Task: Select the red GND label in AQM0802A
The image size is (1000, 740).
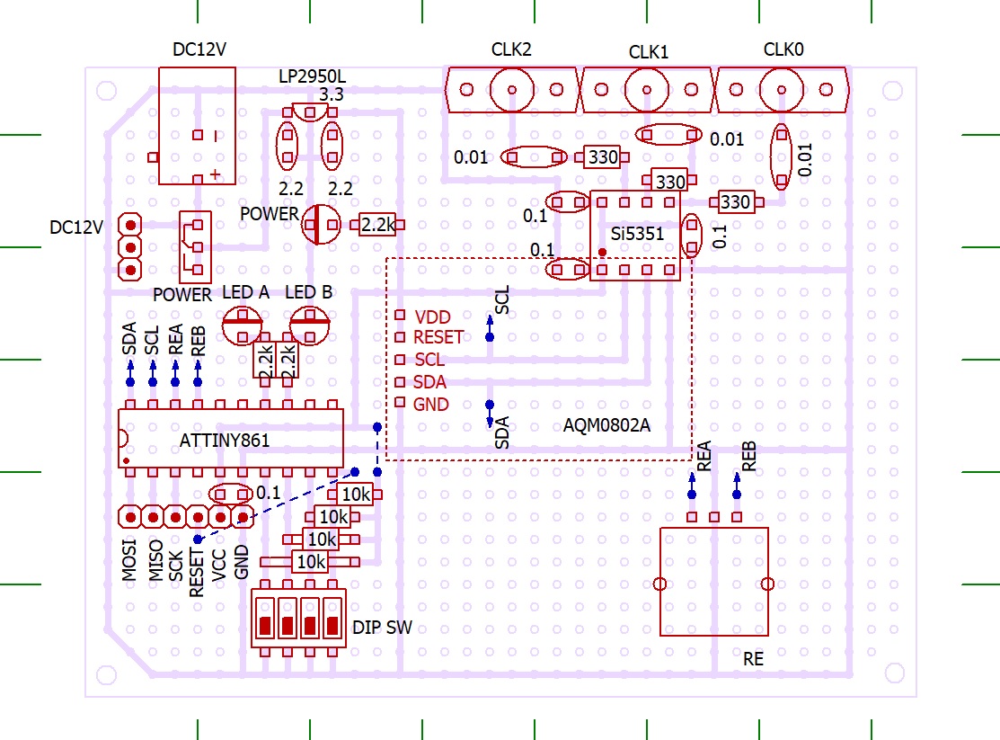Action: tap(430, 404)
